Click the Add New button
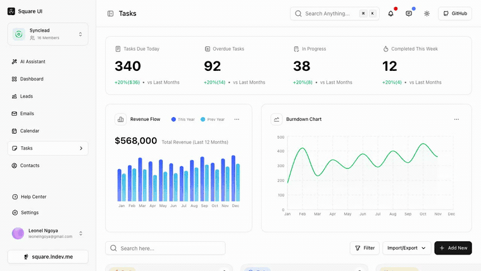 click(453, 248)
